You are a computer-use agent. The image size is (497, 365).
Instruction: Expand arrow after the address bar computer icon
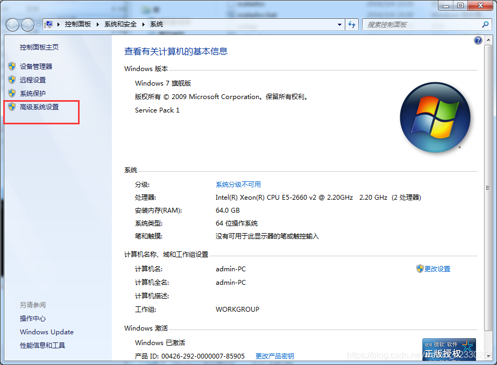coord(58,24)
